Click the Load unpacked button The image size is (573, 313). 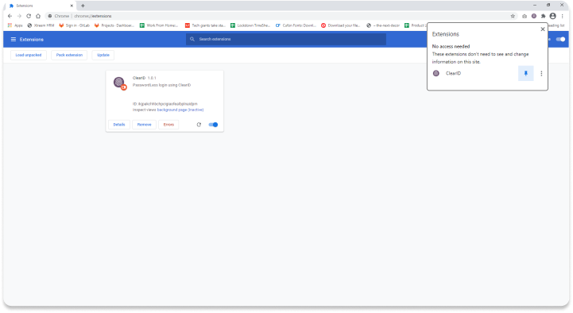click(29, 55)
